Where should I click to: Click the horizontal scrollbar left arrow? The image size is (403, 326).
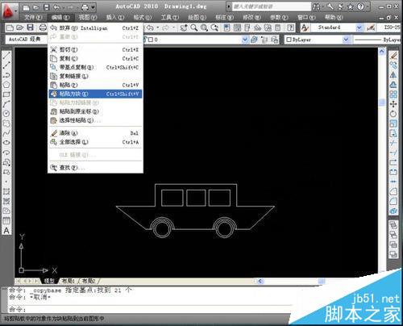pyautogui.click(x=260, y=282)
